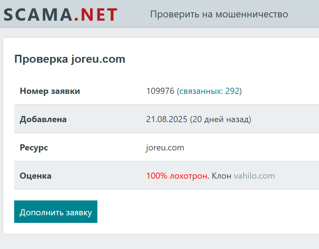319x249 pixels.
Task: Click the word мошенничество in the header
Action: (252, 14)
